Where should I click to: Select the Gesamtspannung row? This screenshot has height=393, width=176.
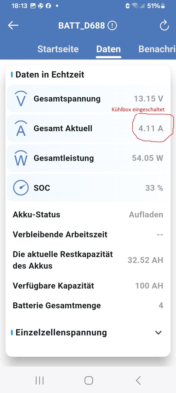[x=88, y=99]
